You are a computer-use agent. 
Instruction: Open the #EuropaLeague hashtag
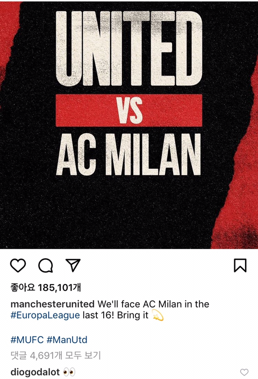[x=45, y=315]
